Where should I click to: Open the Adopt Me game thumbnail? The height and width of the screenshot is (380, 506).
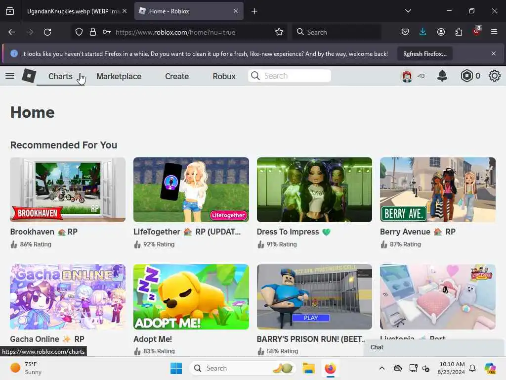click(x=191, y=297)
